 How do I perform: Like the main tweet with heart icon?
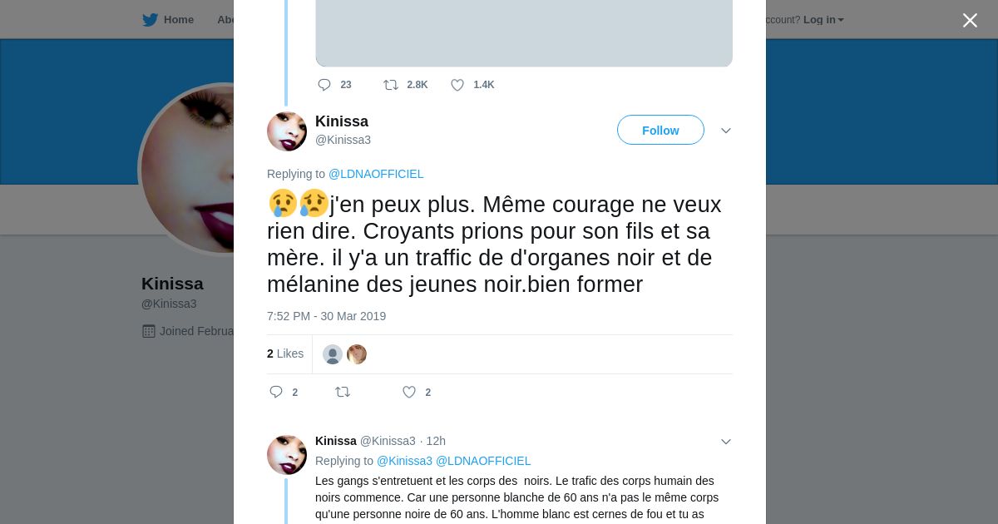click(x=409, y=392)
